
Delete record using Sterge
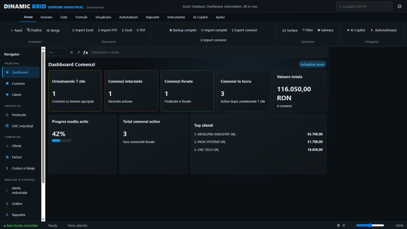[x=53, y=30]
